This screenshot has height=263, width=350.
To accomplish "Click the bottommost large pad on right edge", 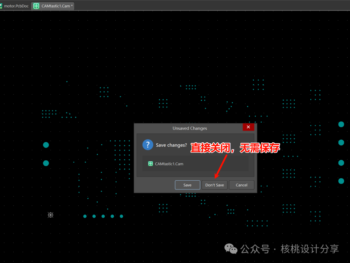I will (x=341, y=181).
